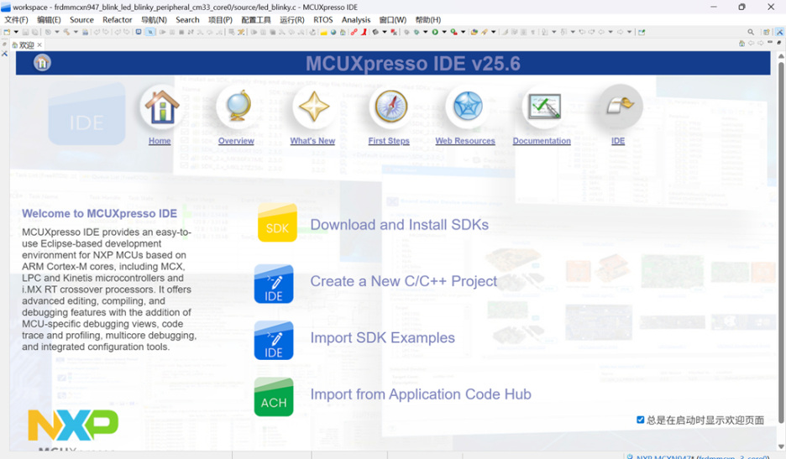Open Overview via the globe icon

tap(238, 107)
